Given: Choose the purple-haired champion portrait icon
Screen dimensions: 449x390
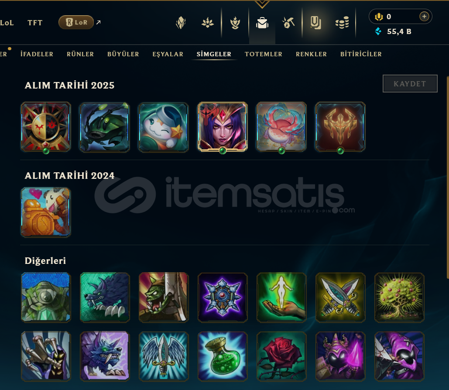Looking at the screenshot, I should pos(223,127).
